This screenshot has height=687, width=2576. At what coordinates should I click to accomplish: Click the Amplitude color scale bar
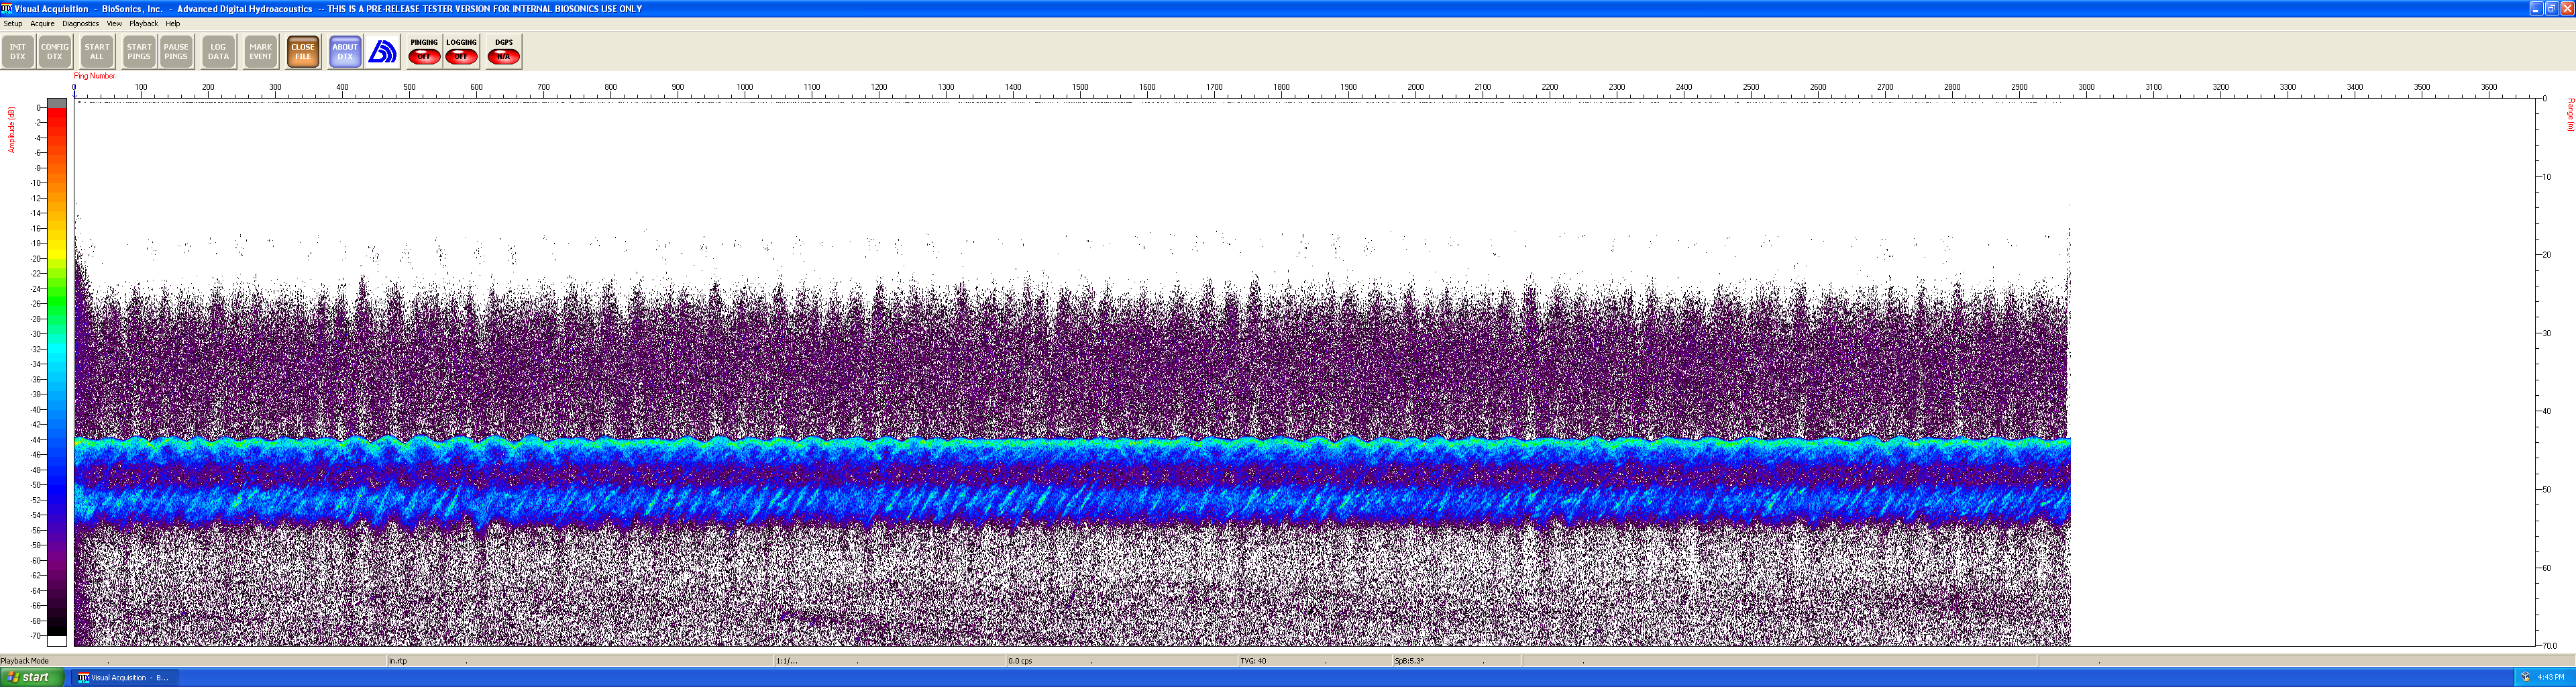(x=57, y=372)
